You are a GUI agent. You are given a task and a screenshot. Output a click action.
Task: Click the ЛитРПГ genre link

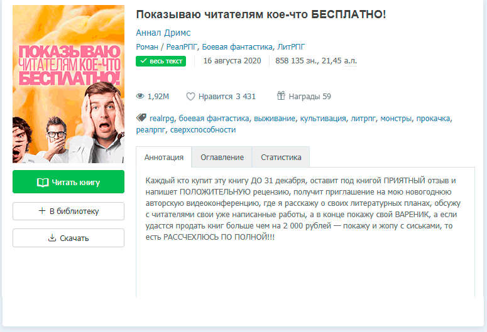point(291,47)
